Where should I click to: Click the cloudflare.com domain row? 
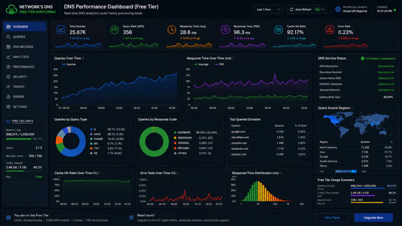coord(268,137)
